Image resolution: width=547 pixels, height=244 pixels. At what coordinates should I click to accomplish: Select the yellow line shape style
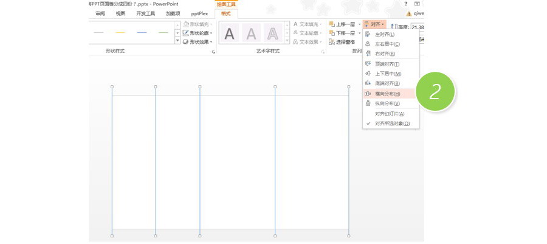point(120,32)
